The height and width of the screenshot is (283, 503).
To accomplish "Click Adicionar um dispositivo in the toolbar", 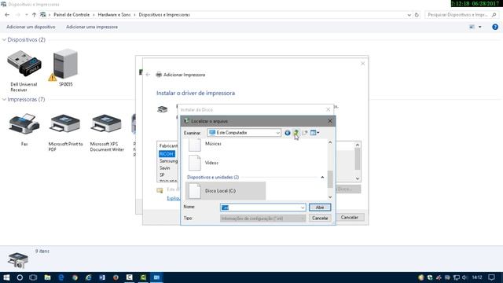I will (x=31, y=27).
